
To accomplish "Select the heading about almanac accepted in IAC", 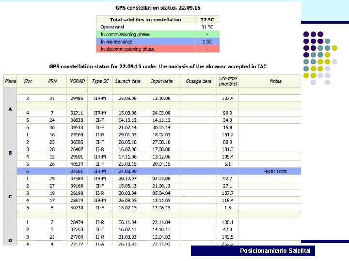I will 158,66.
